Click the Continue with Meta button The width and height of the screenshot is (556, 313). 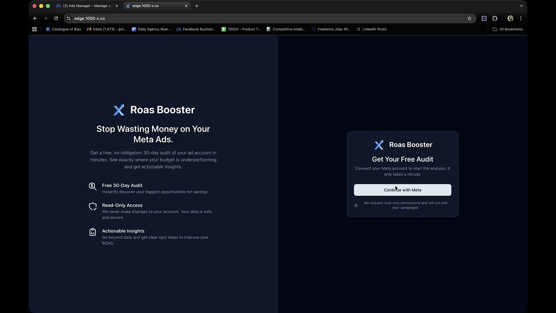point(402,190)
